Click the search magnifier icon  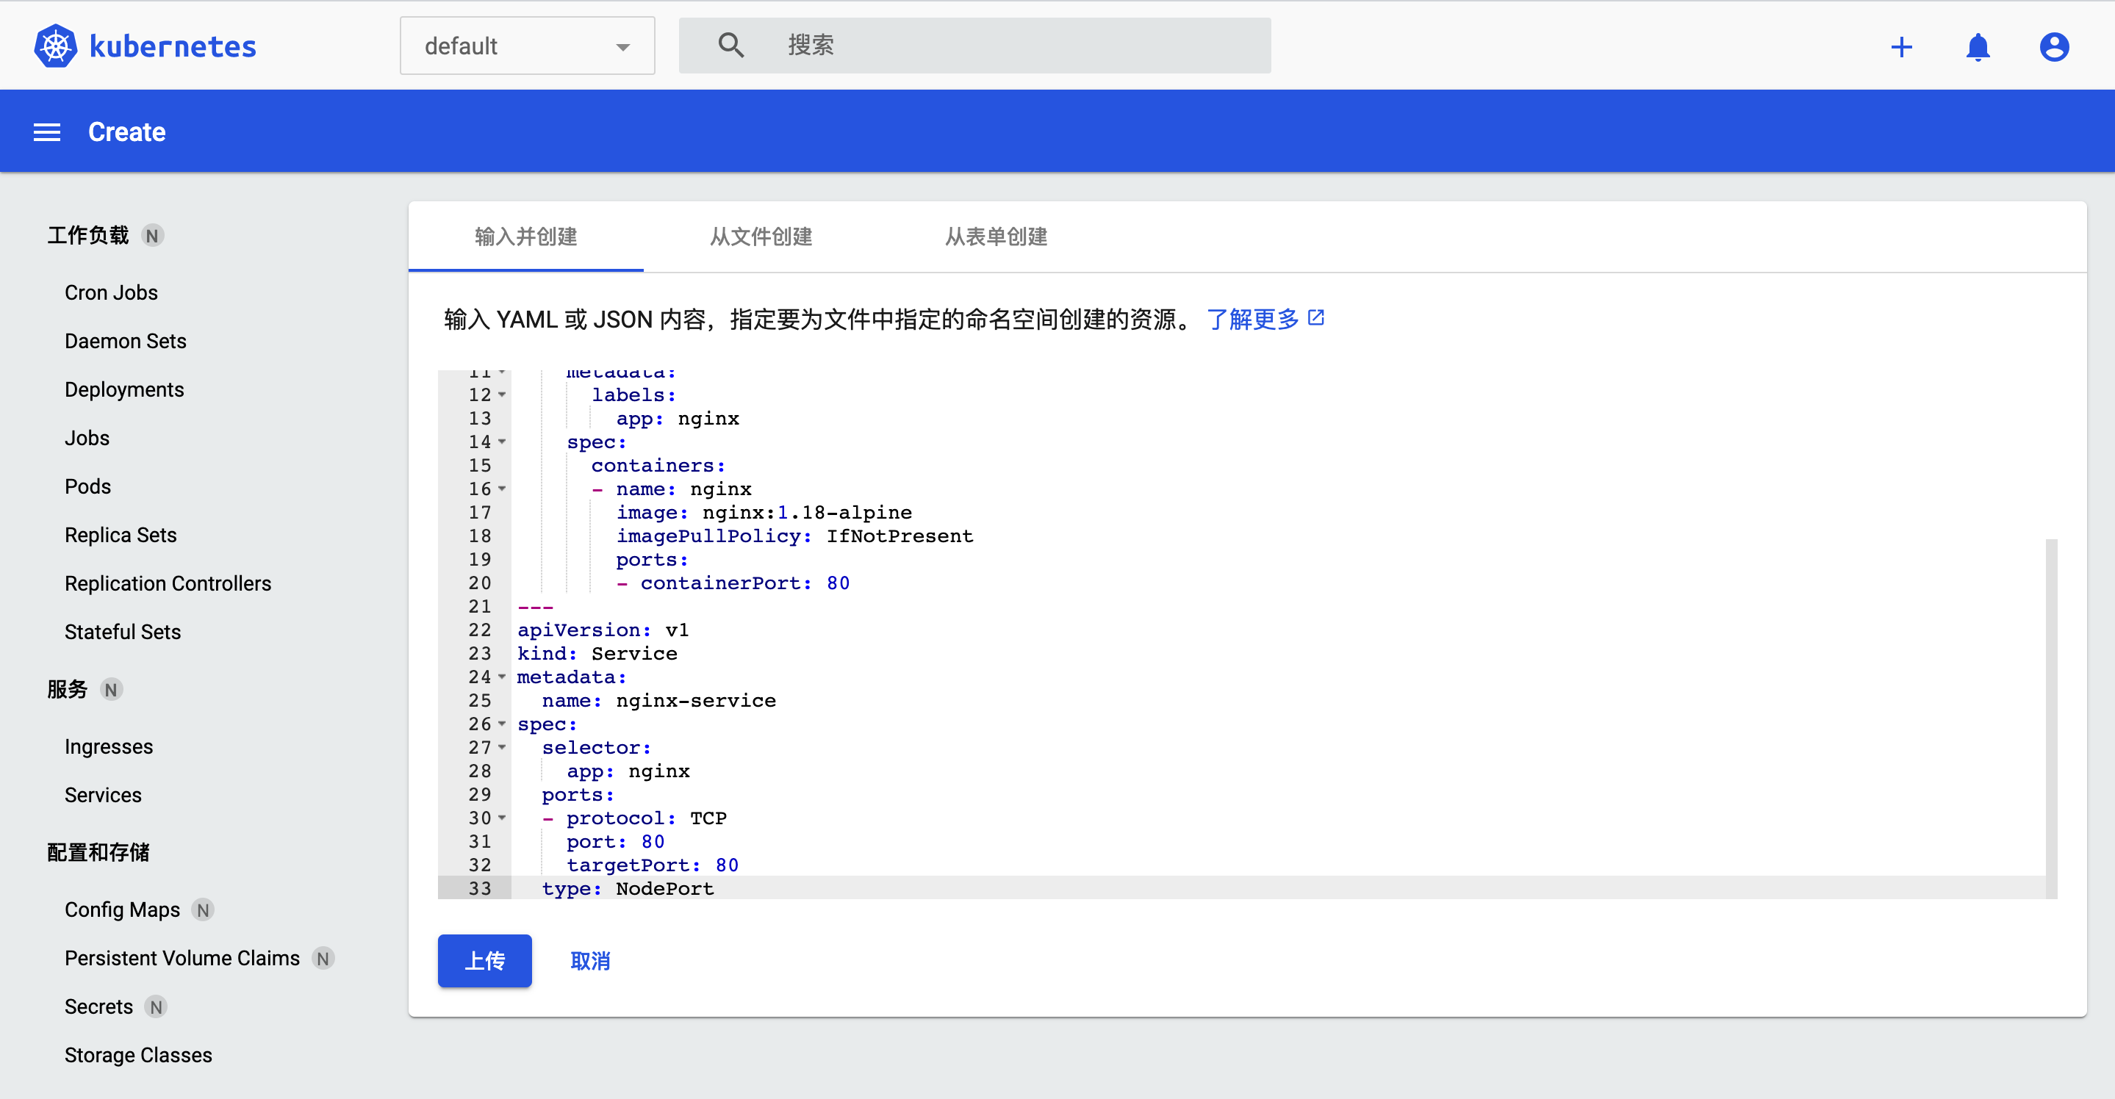[x=730, y=45]
